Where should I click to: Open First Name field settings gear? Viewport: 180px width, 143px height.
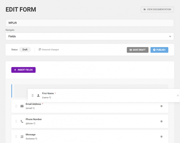pos(178,95)
